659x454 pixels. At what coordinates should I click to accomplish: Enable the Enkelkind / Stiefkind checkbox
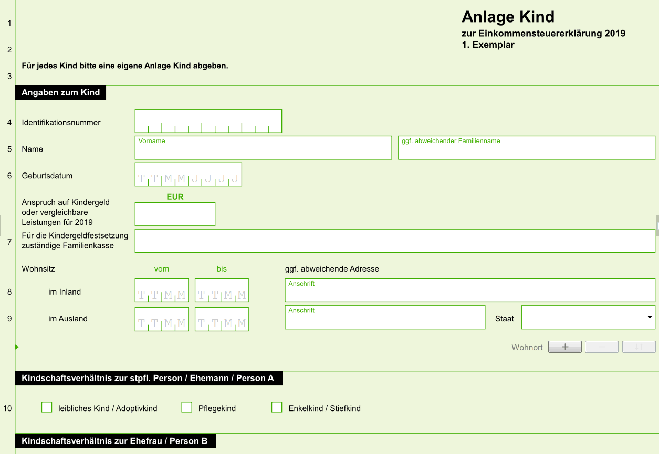click(277, 407)
